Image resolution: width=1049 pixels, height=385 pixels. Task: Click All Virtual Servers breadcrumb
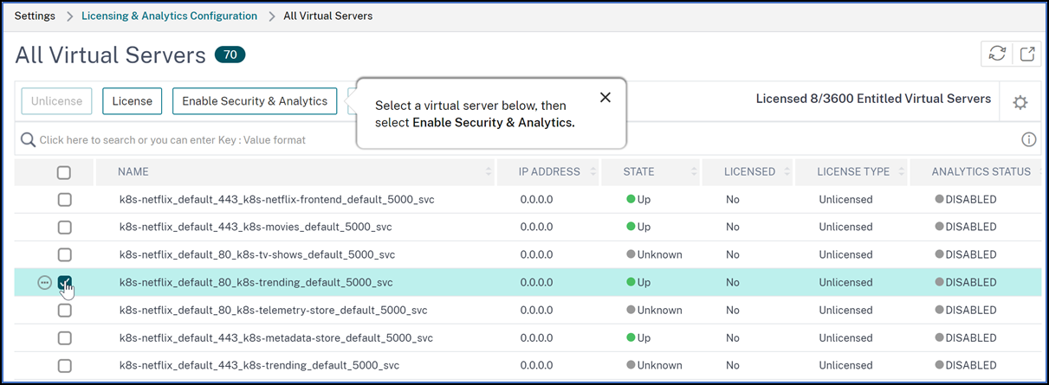click(x=328, y=16)
